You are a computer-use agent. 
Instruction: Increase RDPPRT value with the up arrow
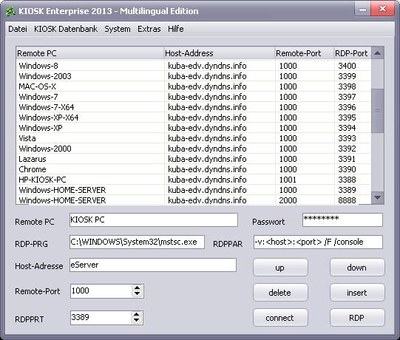point(137,314)
